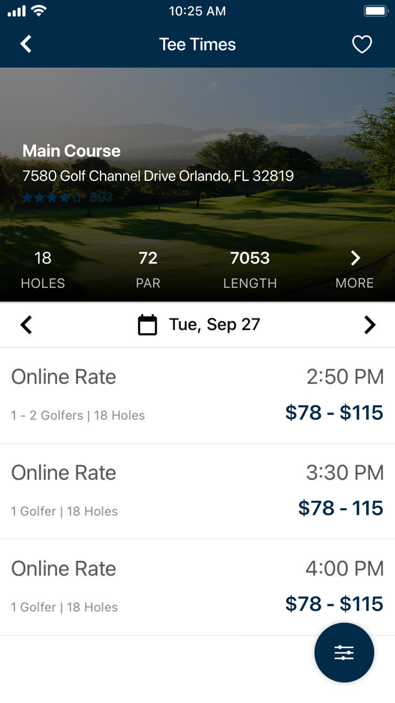The image size is (395, 703).
Task: Favorite this course using the heart icon
Action: click(x=362, y=44)
